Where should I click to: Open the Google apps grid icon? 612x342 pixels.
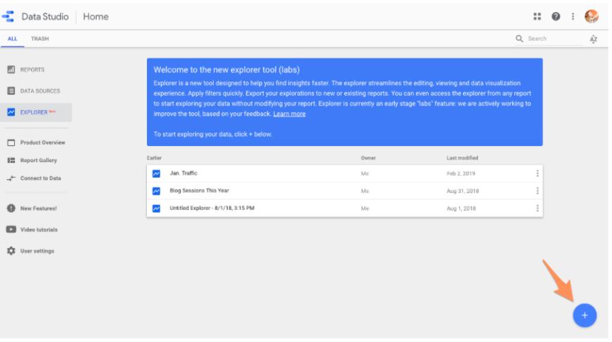coord(537,16)
